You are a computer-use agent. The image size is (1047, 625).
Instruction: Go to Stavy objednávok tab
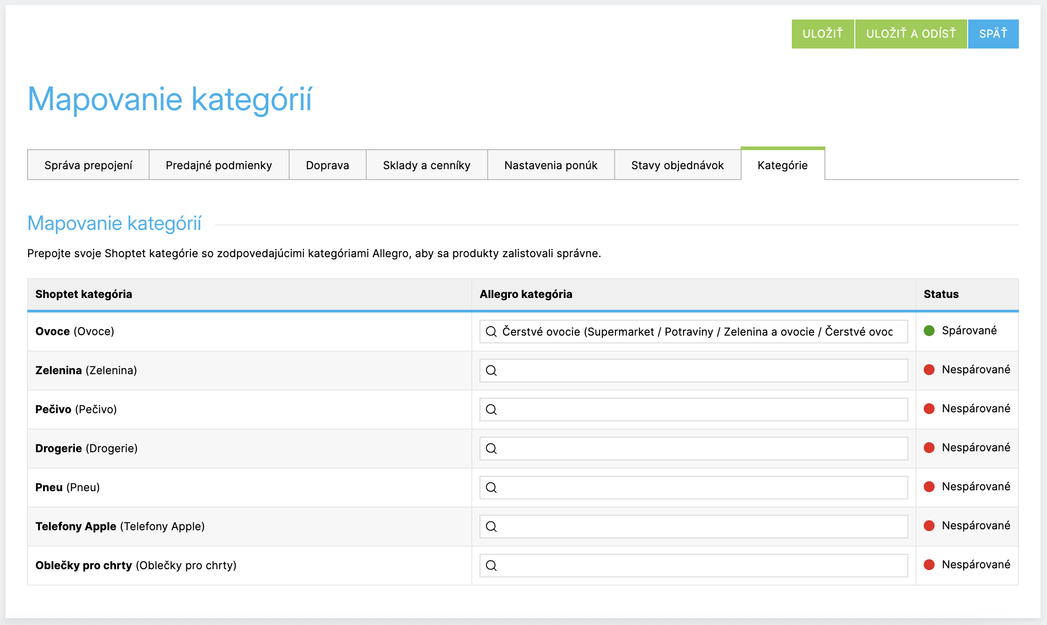click(x=677, y=165)
